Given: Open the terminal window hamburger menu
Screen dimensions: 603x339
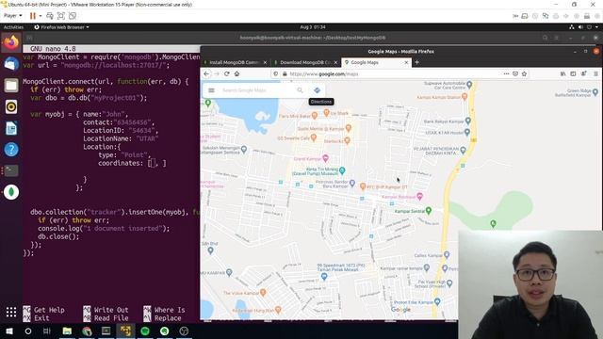Looking at the screenshot, I should click(x=556, y=38).
